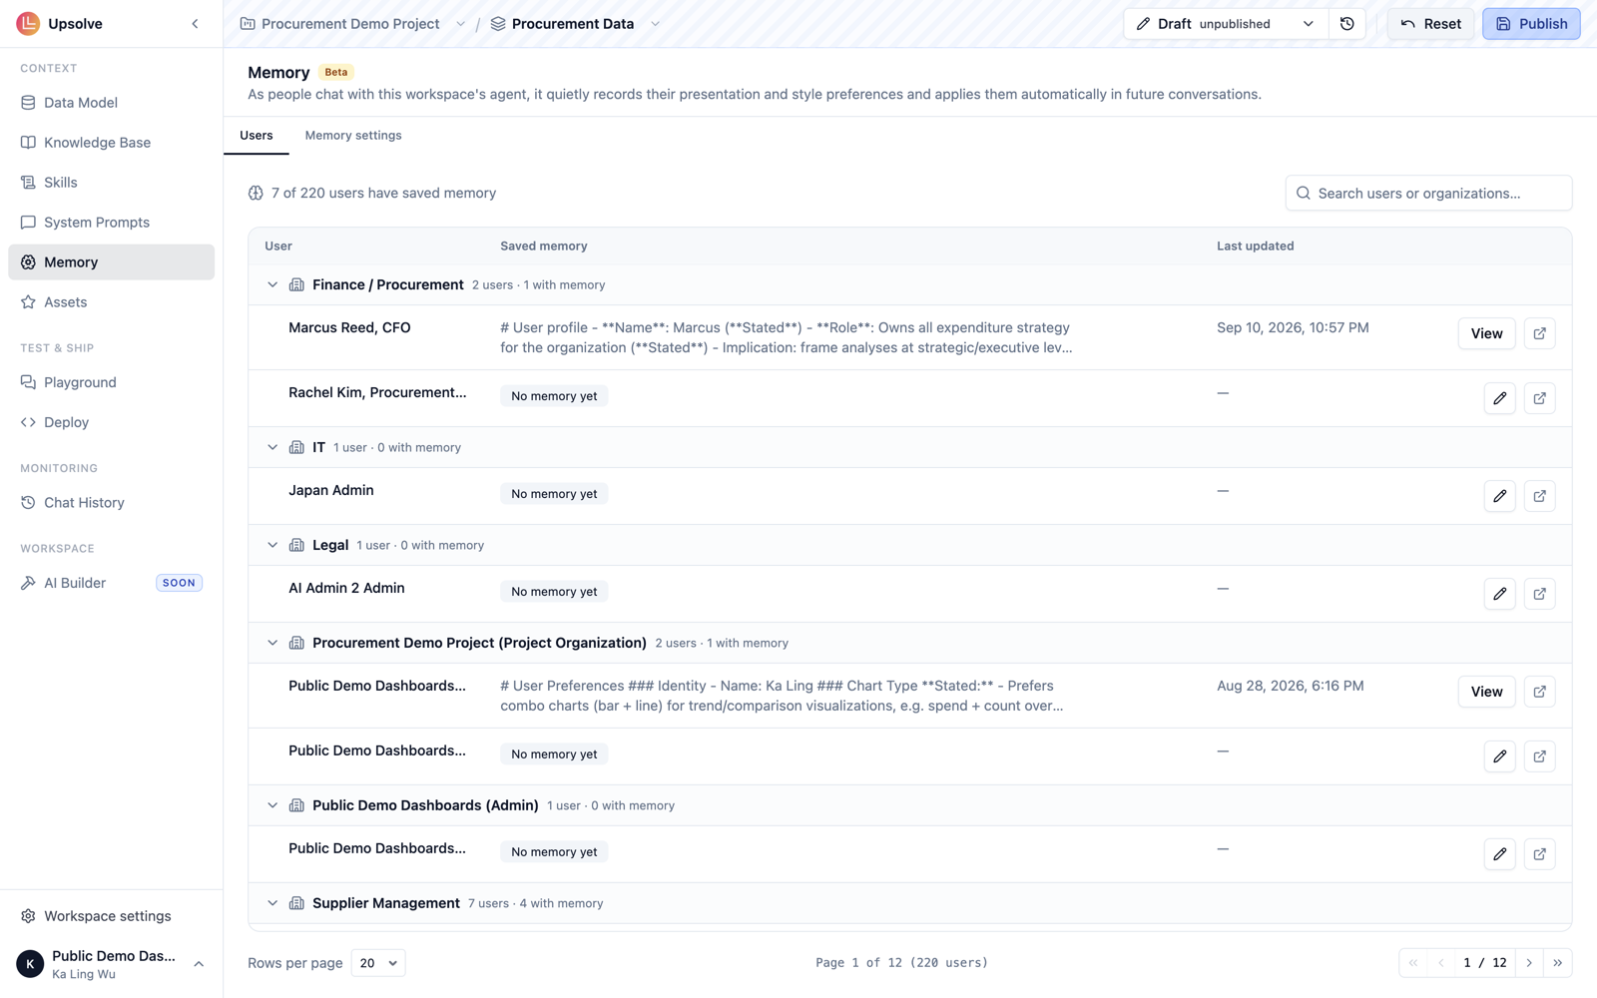The width and height of the screenshot is (1597, 998).
Task: Open Knowledge Base in sidebar
Action: (111, 143)
